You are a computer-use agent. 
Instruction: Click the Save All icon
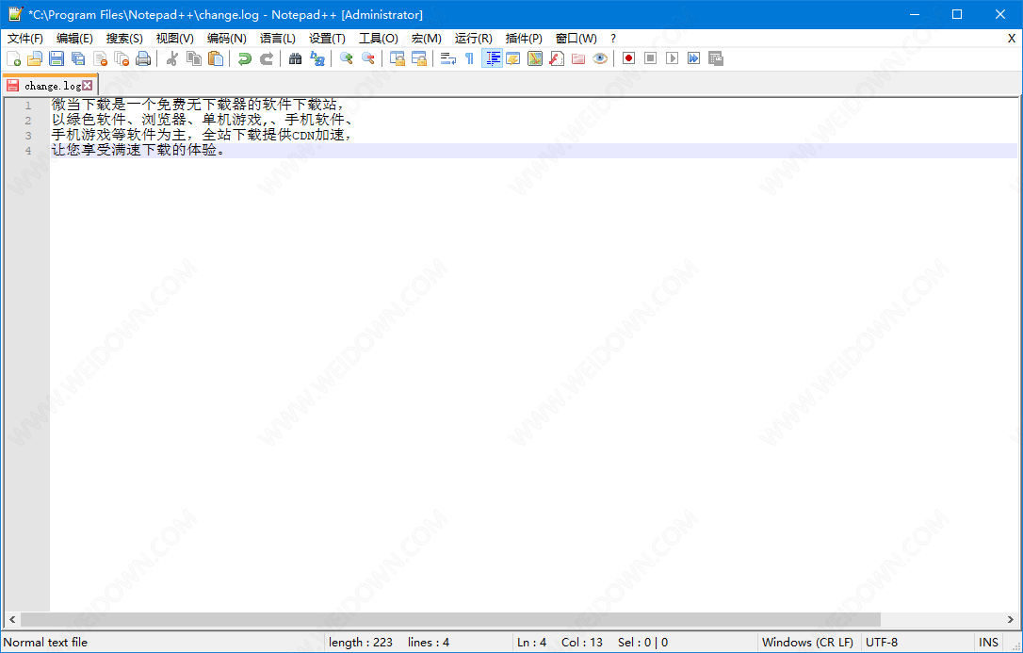click(78, 58)
